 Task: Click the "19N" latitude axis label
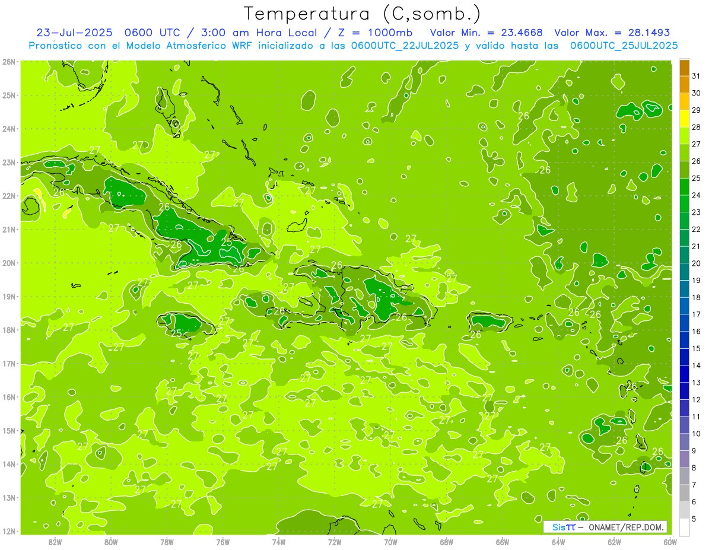[x=8, y=296]
